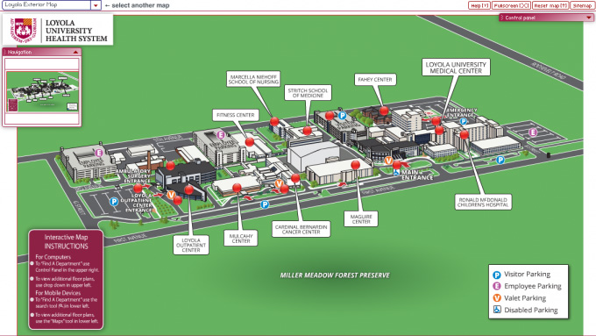
Task: Click the navigation minimap thumbnail
Action: (42, 92)
